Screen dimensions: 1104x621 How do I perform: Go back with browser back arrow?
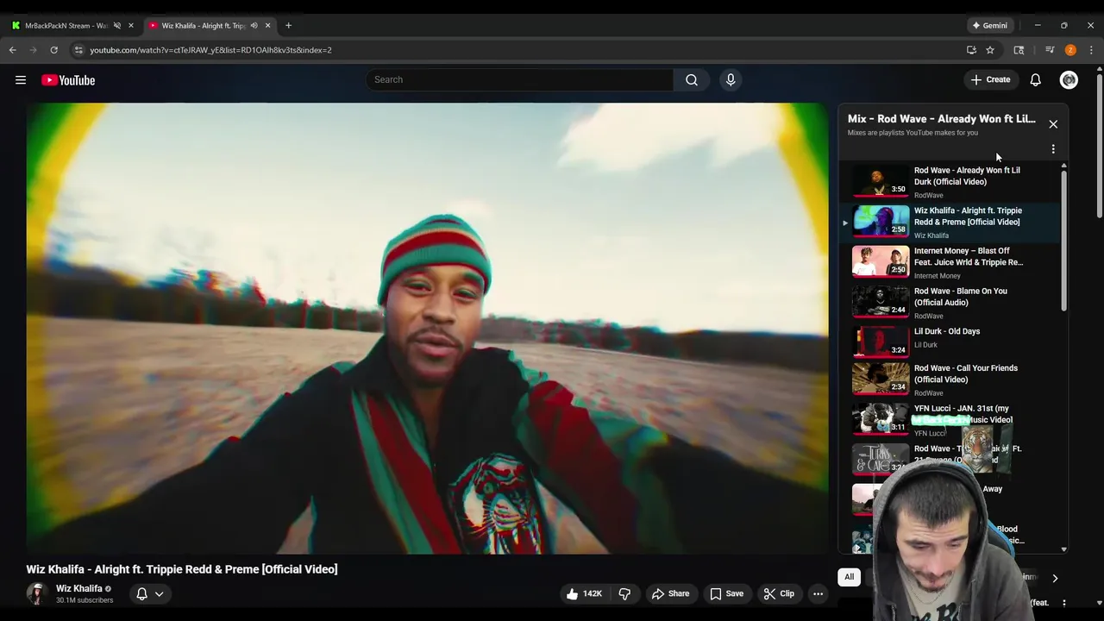pos(13,50)
